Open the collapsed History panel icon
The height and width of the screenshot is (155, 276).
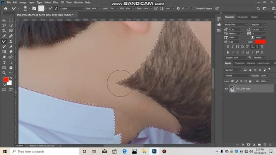tap(219, 19)
